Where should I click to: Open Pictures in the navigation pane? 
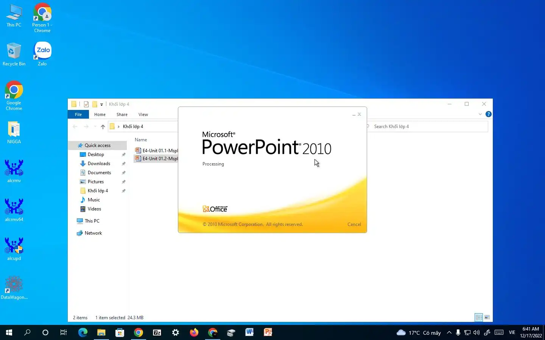96,182
